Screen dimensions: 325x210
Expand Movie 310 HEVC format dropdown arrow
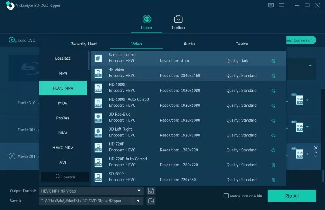click(308, 100)
